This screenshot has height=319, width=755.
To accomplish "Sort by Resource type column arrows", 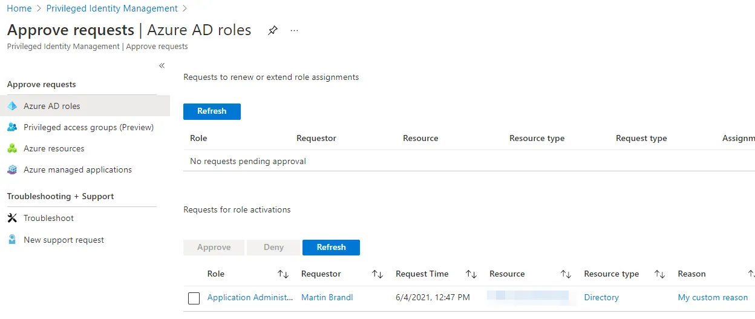I will [x=660, y=274].
